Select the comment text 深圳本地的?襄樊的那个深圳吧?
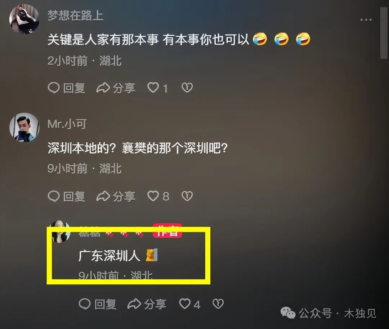The width and height of the screenshot is (389, 329). point(138,148)
